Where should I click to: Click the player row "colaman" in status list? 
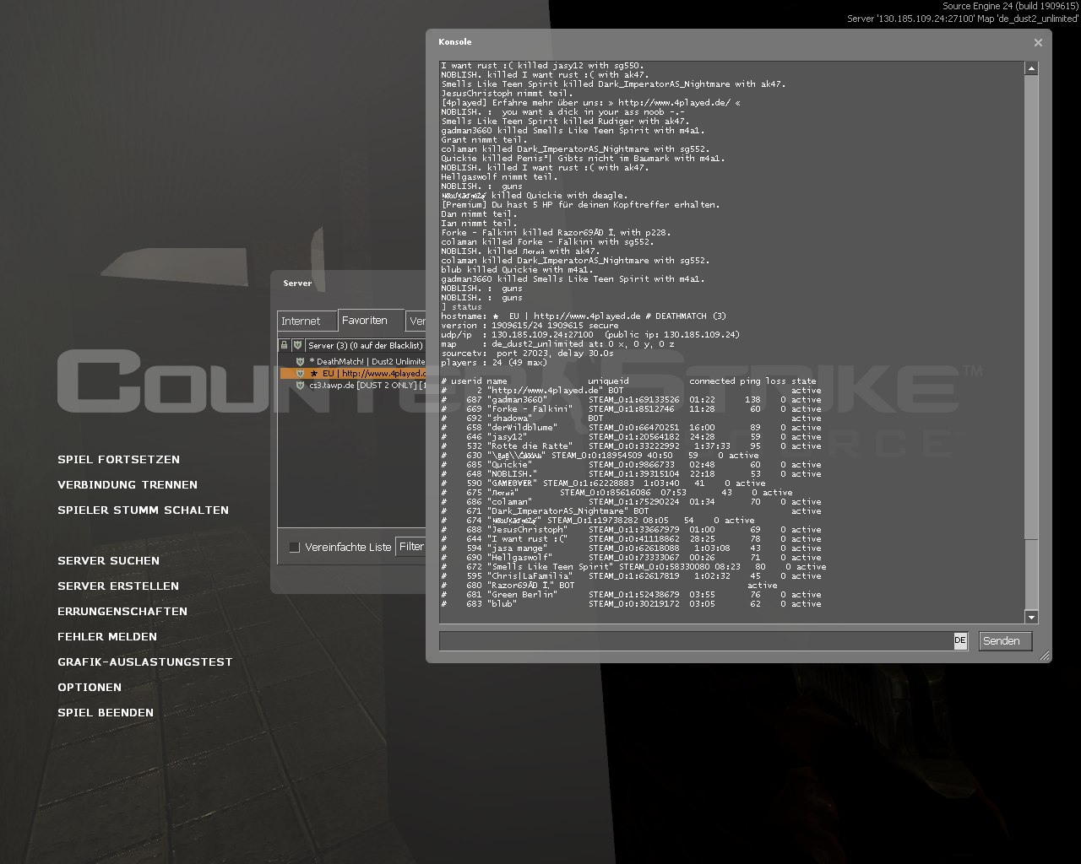pyautogui.click(x=631, y=502)
